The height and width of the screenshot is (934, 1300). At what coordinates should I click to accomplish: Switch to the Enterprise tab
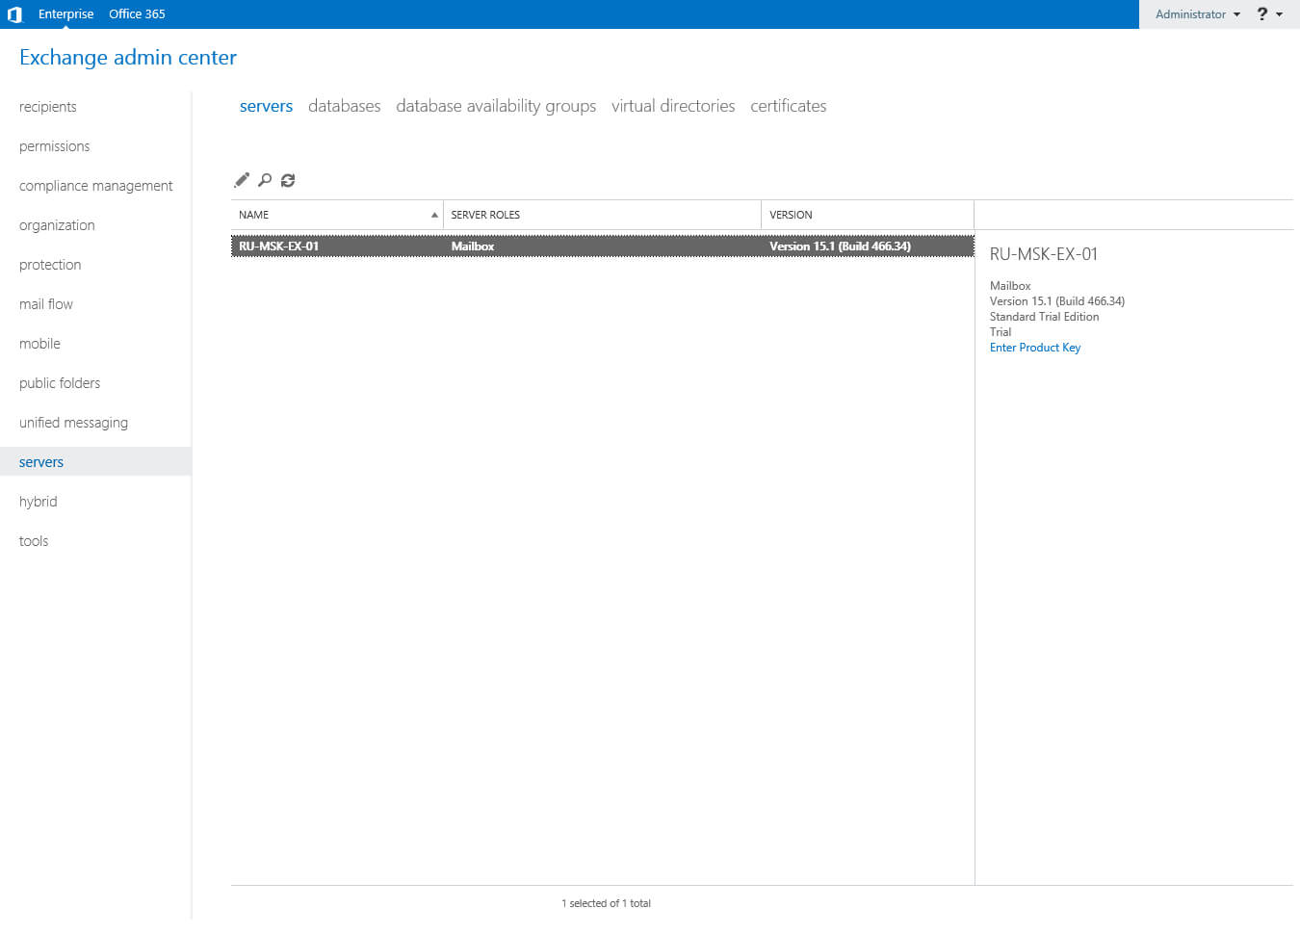(x=65, y=14)
